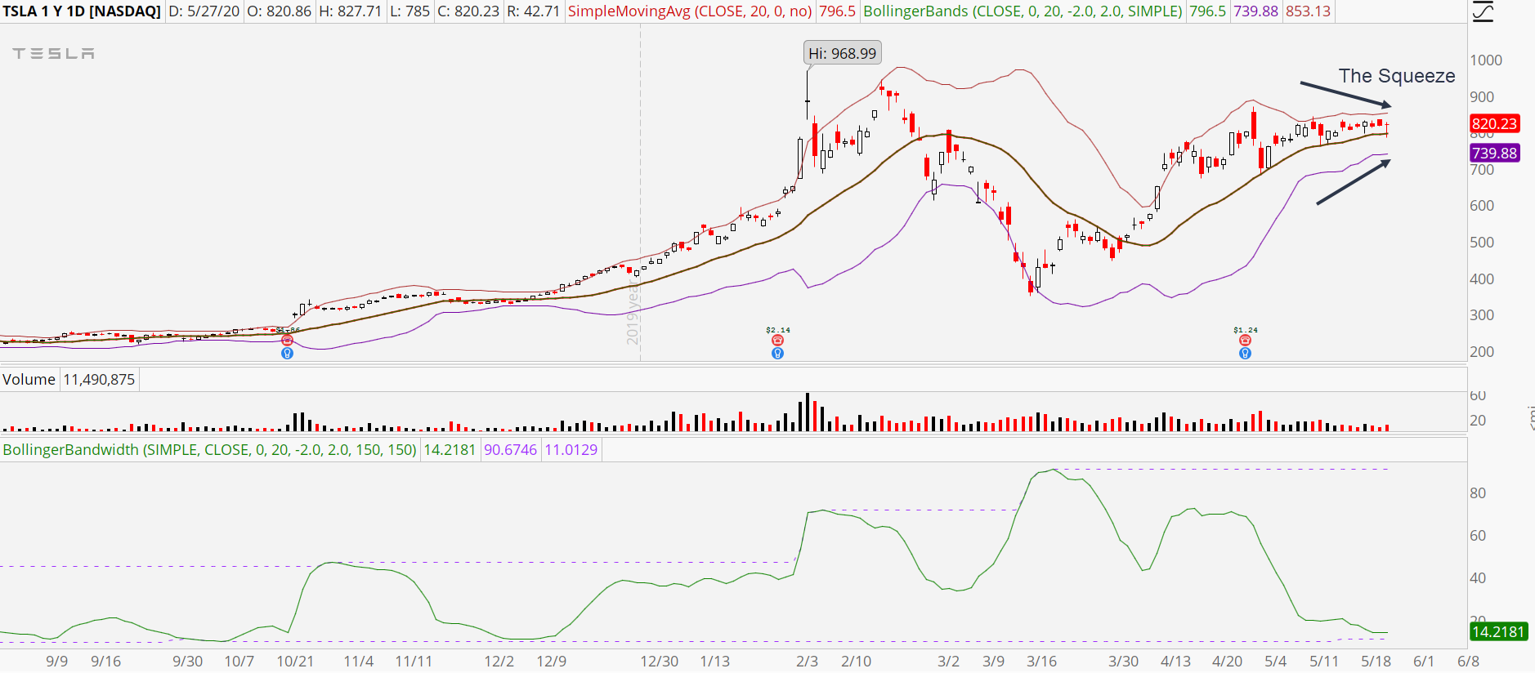Click the green 14.2181 bandwidth axis bubble
Viewport: 1535px width, 673px height.
[1498, 631]
